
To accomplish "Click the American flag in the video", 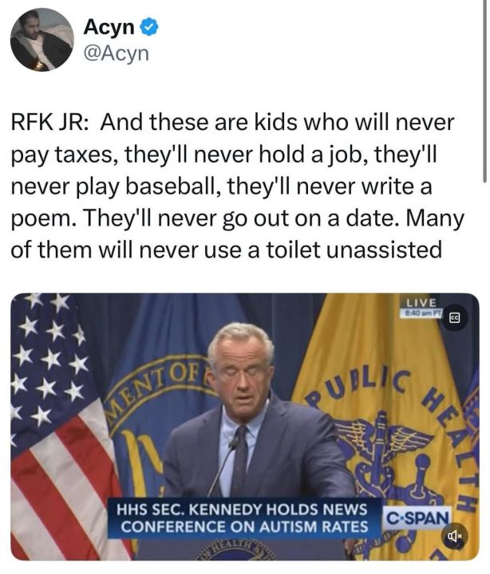I will [56, 415].
